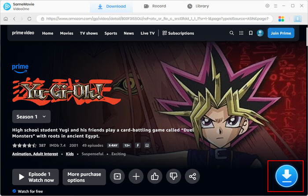Viewport: 308px width, 196px height.
Task: Open the Live TV menu item
Action: (x=147, y=33)
